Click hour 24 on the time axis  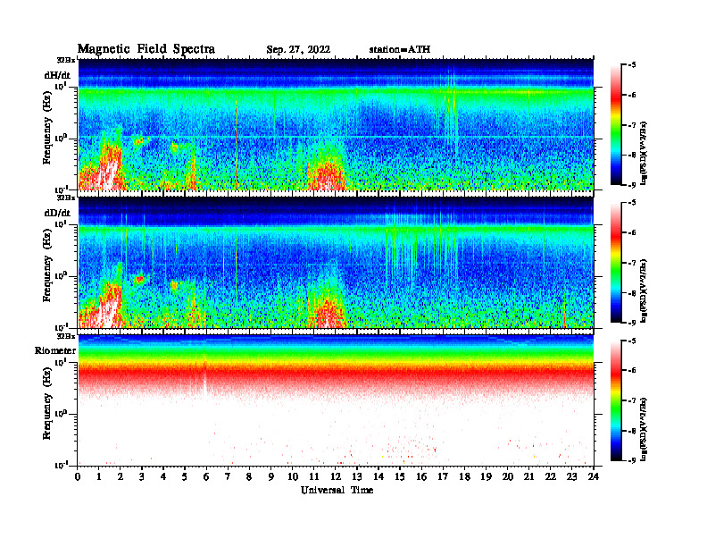click(x=594, y=477)
